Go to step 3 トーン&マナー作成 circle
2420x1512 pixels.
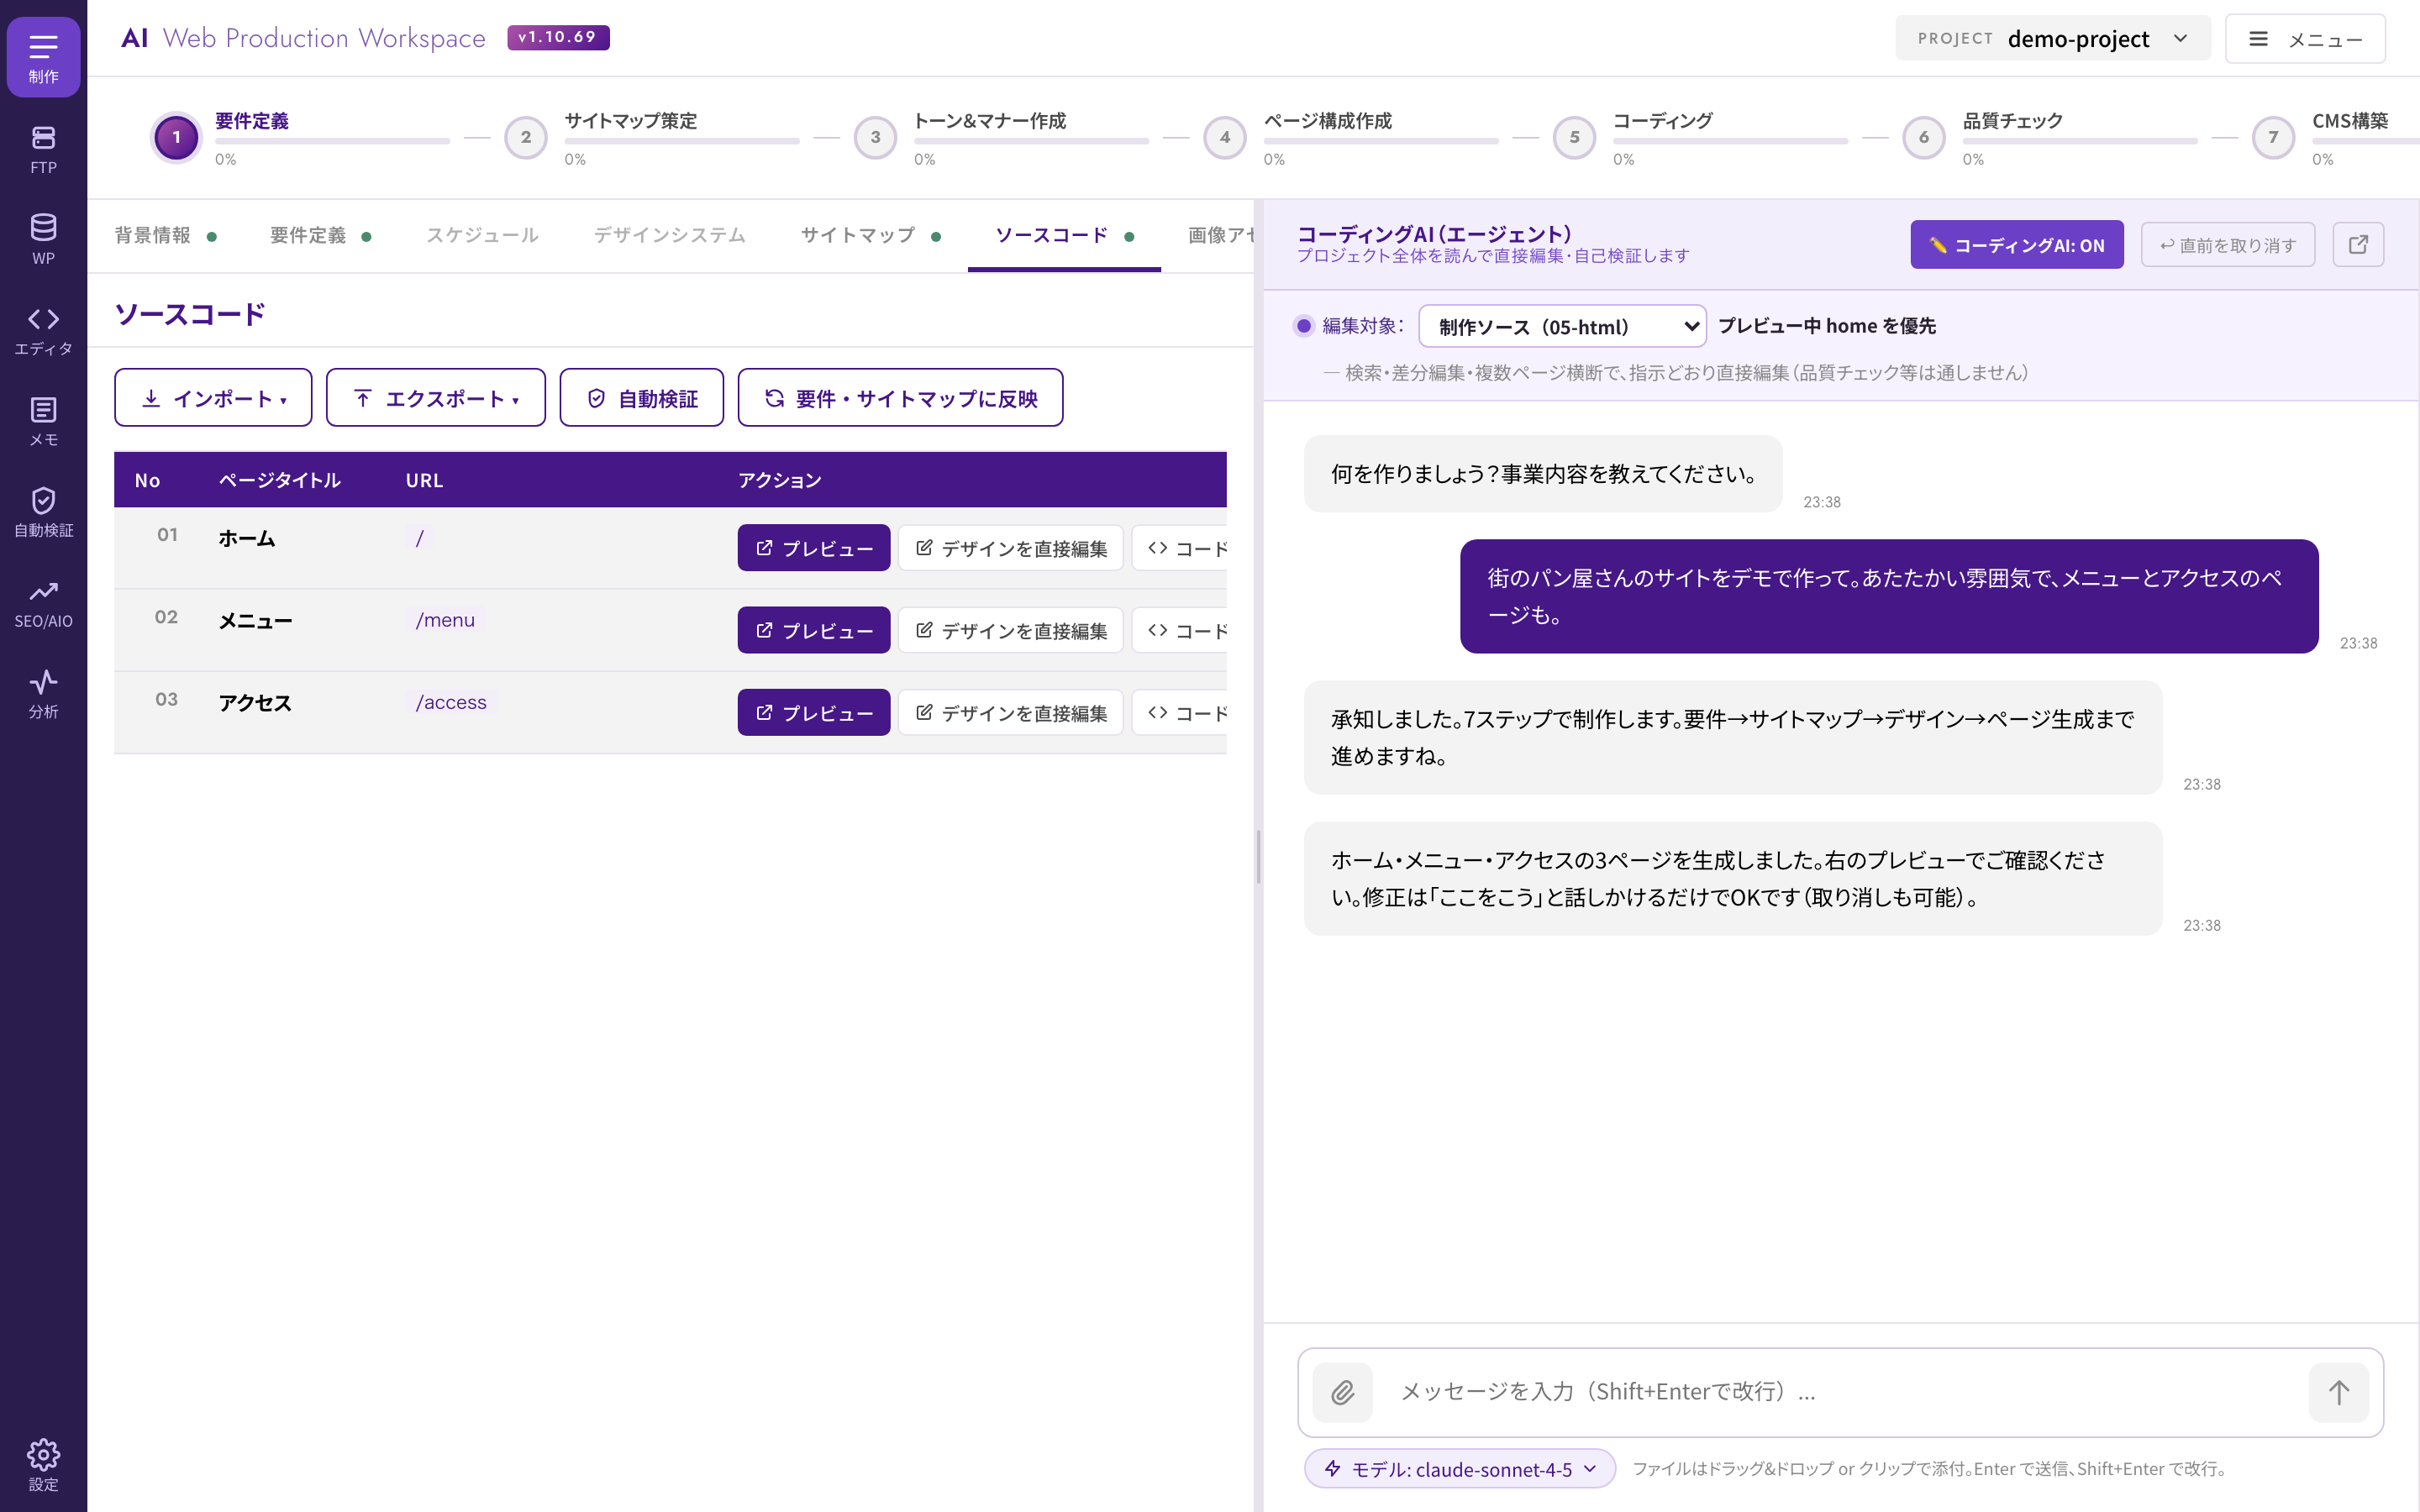point(876,137)
